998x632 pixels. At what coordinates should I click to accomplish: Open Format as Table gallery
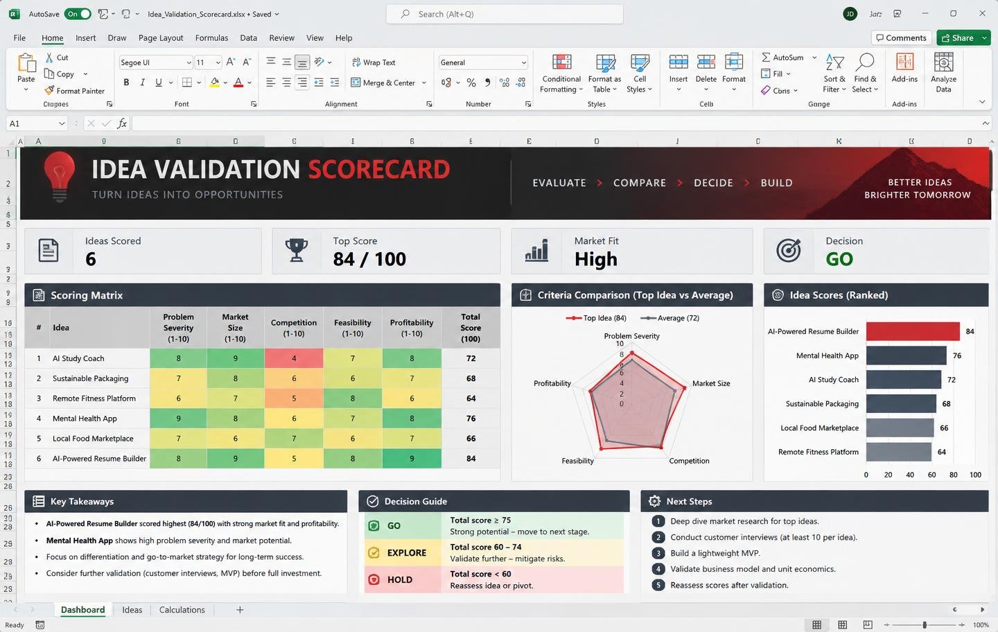coord(605,73)
